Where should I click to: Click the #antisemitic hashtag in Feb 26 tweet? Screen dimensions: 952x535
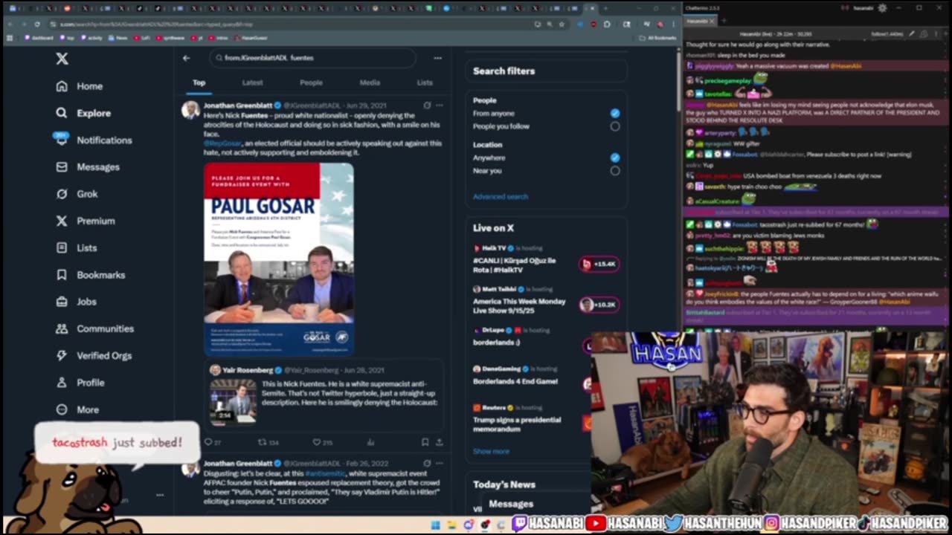point(325,473)
